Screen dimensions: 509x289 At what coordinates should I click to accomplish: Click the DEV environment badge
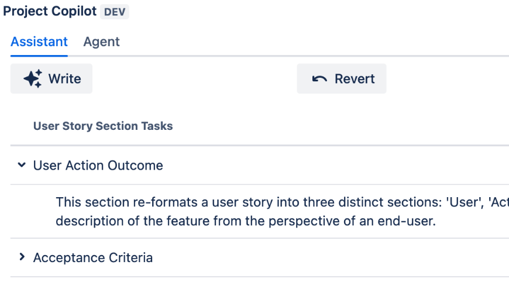(115, 12)
